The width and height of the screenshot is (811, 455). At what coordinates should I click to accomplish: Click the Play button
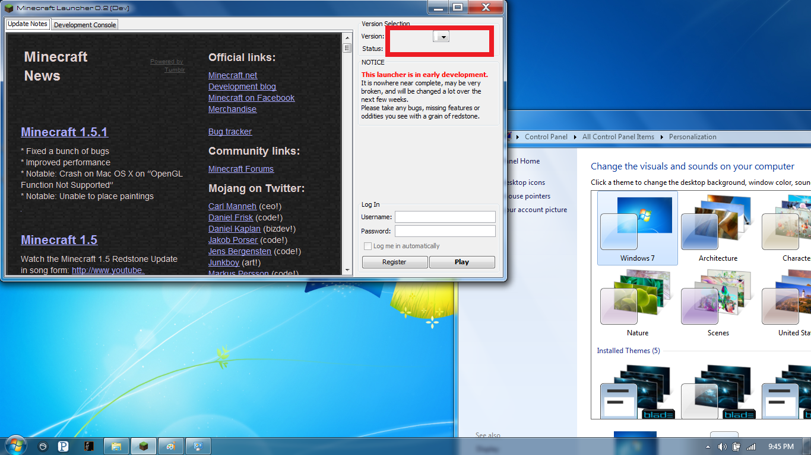point(462,262)
